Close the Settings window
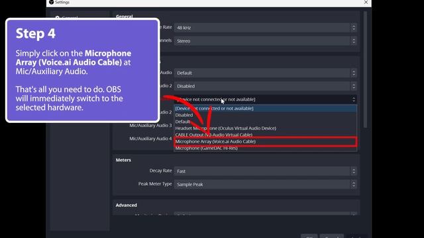The height and width of the screenshot is (238, 424). [x=366, y=3]
